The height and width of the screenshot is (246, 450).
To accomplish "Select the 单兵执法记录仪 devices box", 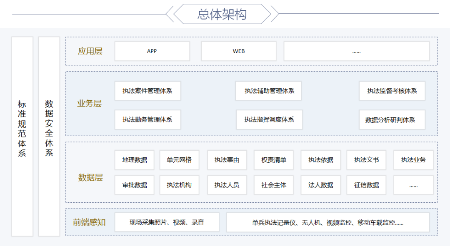I will [x=327, y=222].
